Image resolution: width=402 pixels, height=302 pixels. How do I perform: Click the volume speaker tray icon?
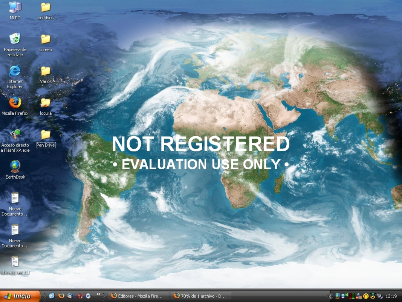point(380,296)
